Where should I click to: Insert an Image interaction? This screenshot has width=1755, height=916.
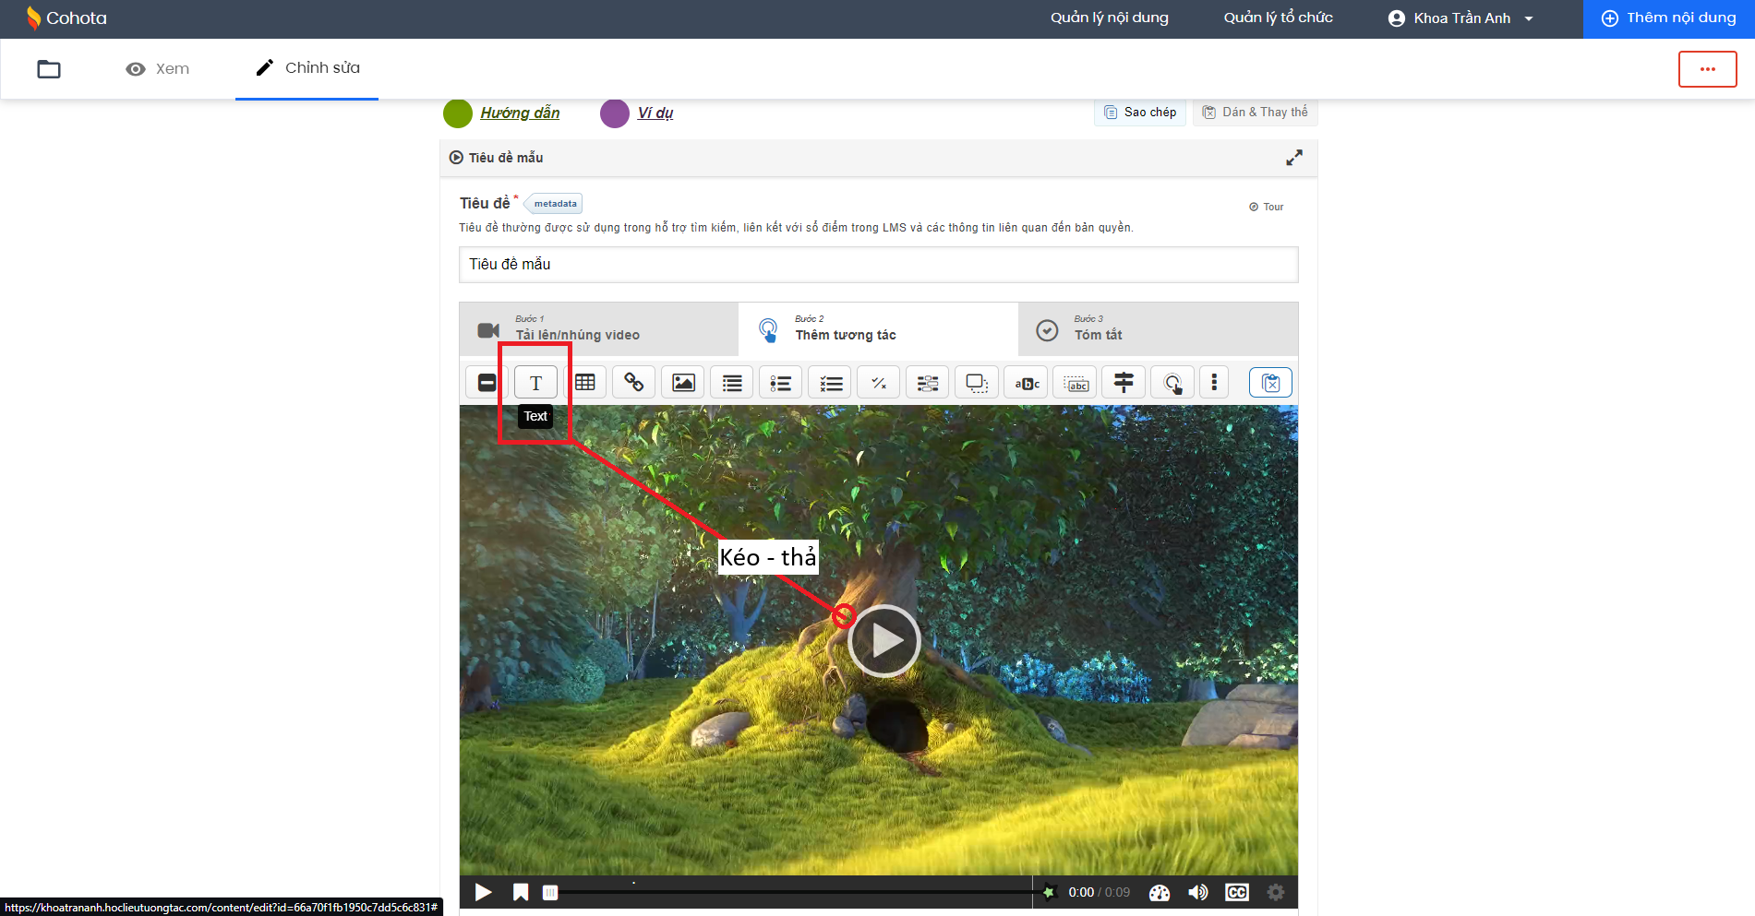(x=683, y=383)
